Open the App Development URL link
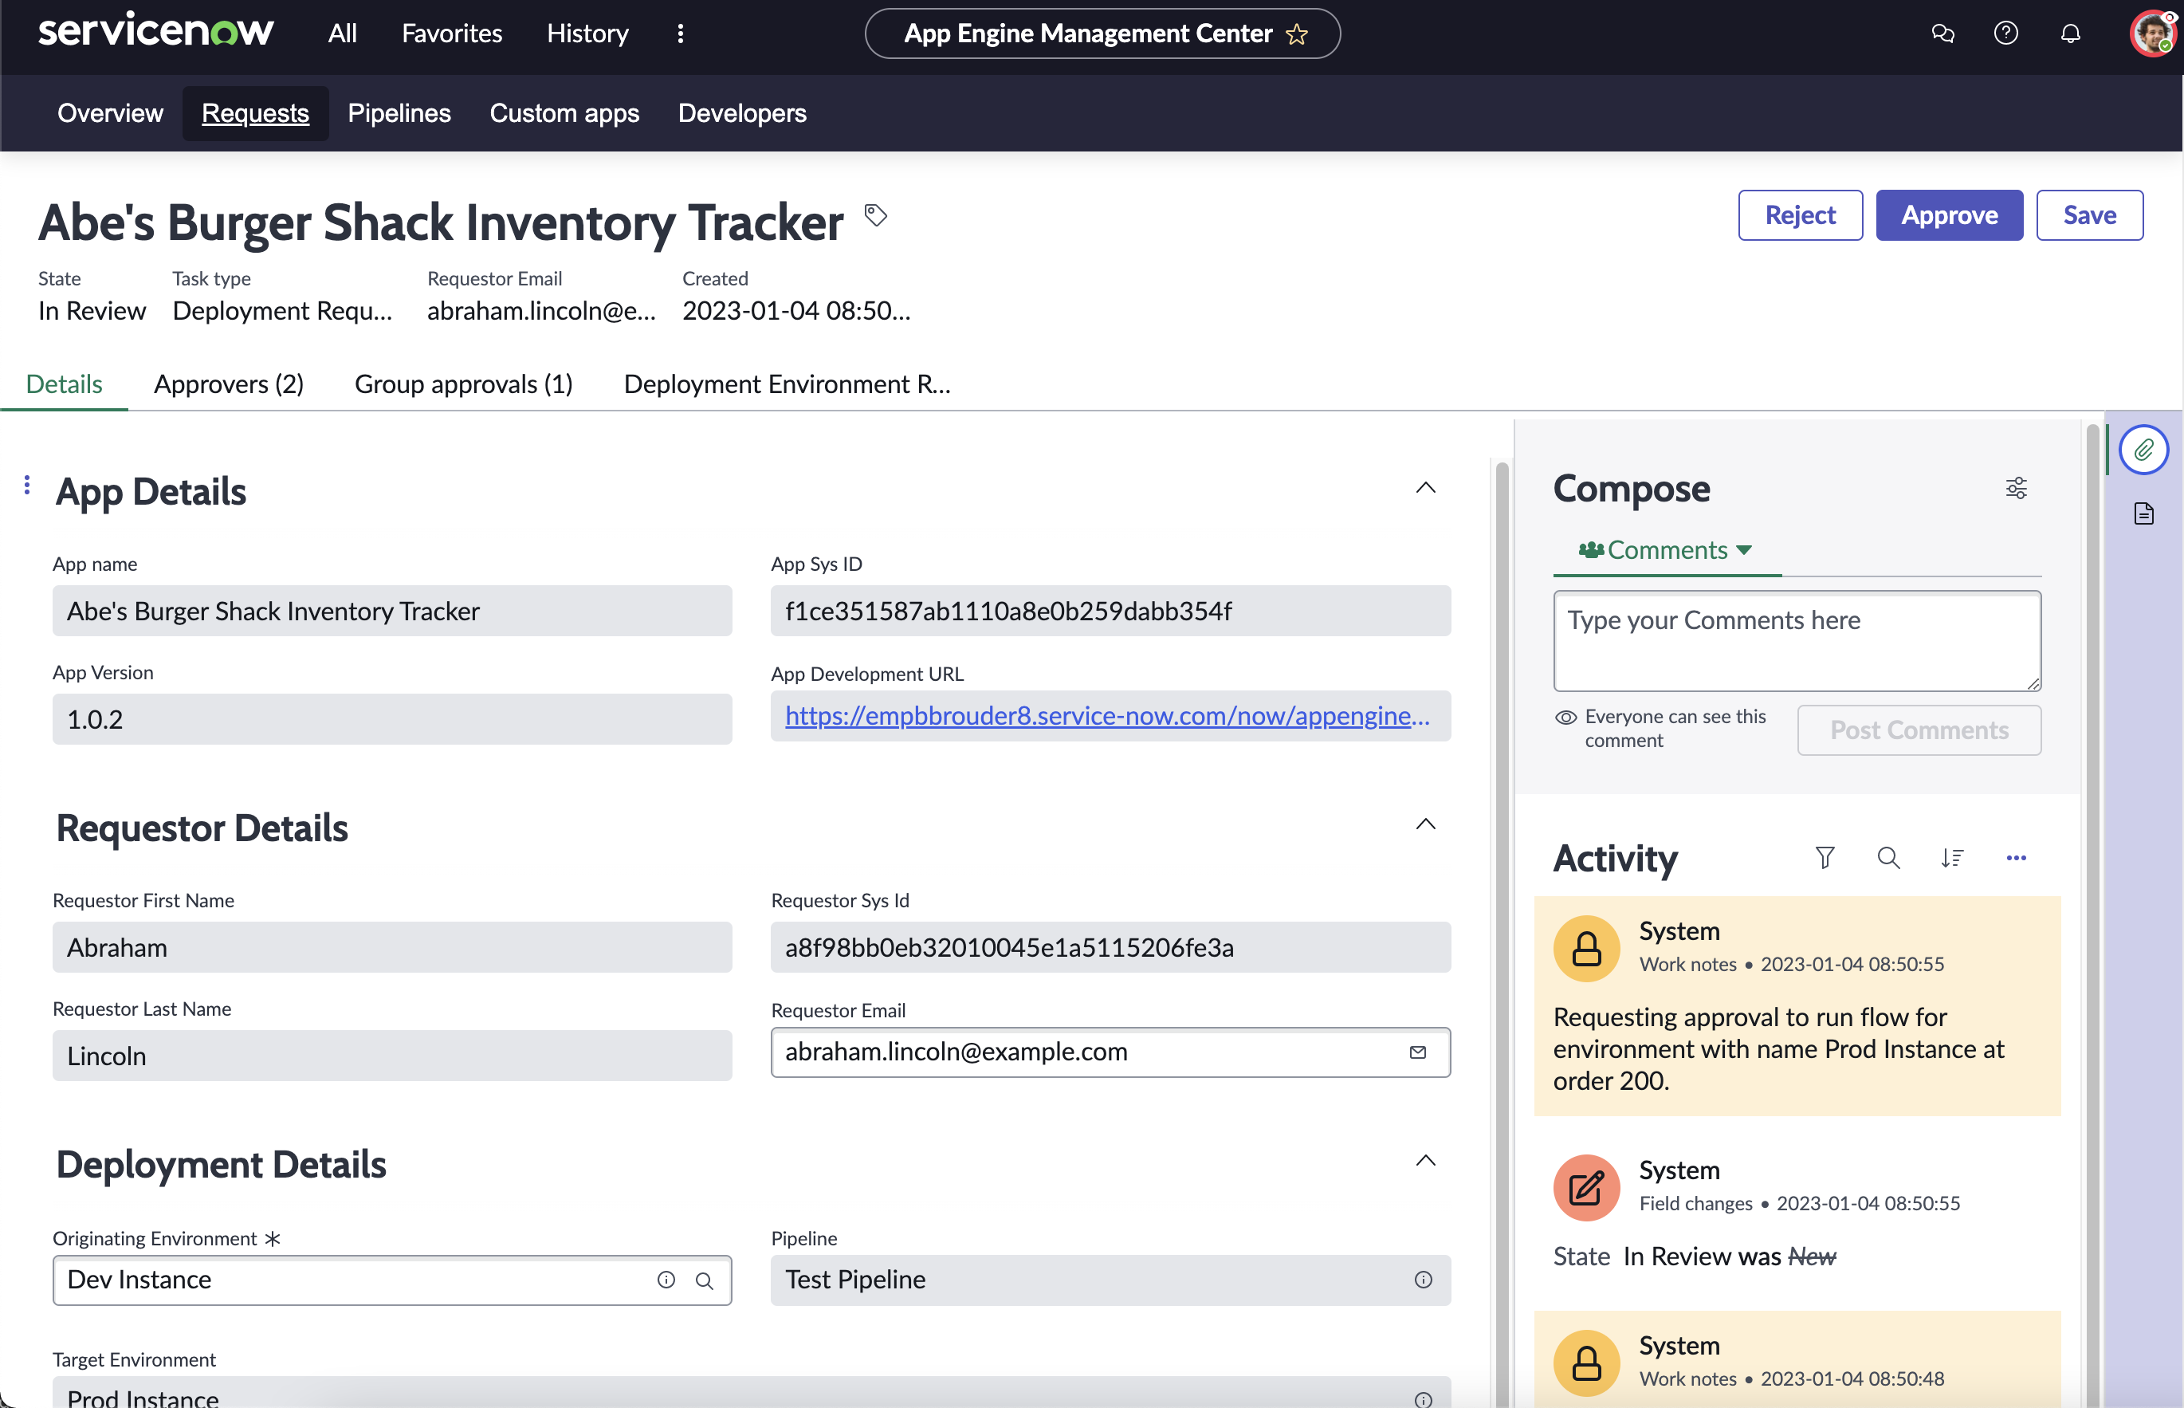Image resolution: width=2184 pixels, height=1408 pixels. [1106, 716]
